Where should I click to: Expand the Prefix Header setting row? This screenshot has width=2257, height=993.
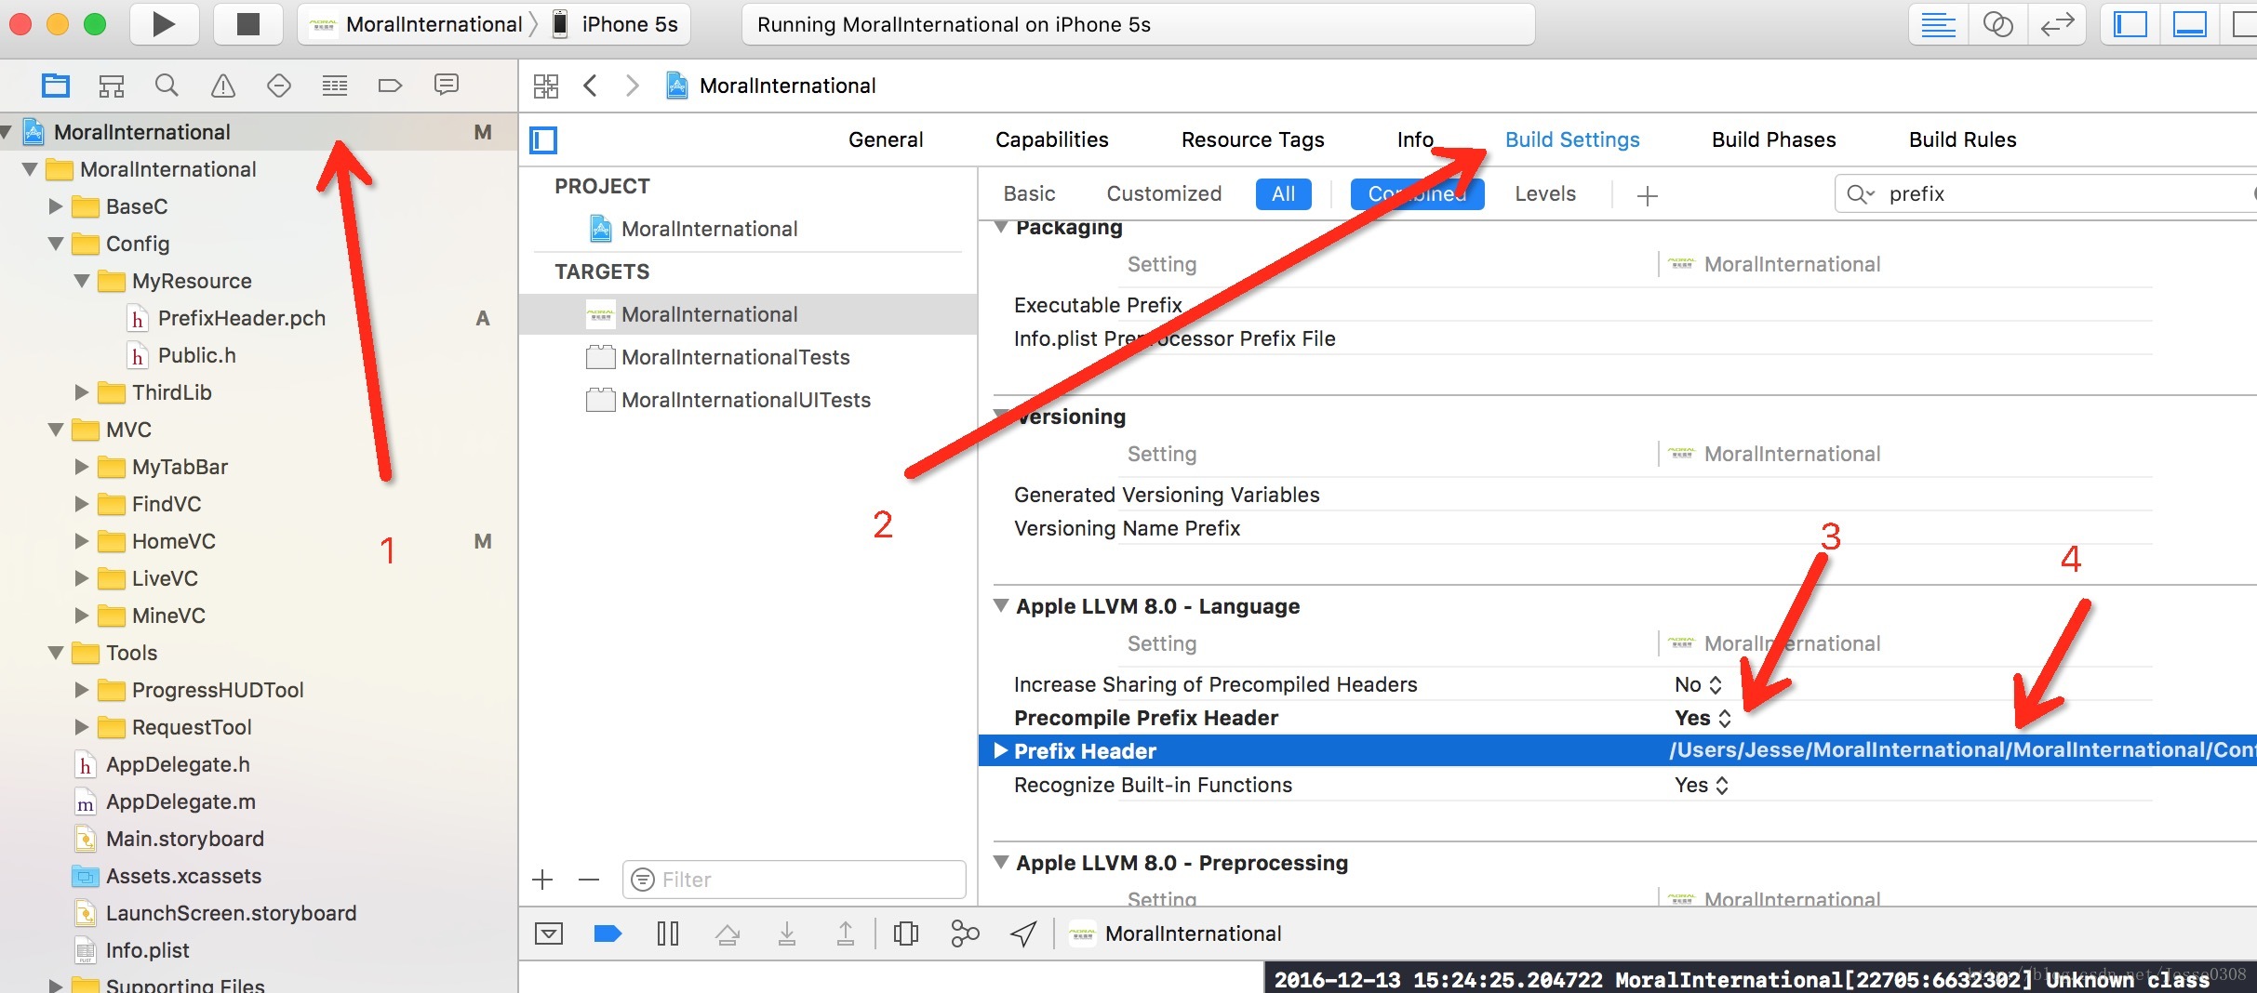click(1001, 751)
